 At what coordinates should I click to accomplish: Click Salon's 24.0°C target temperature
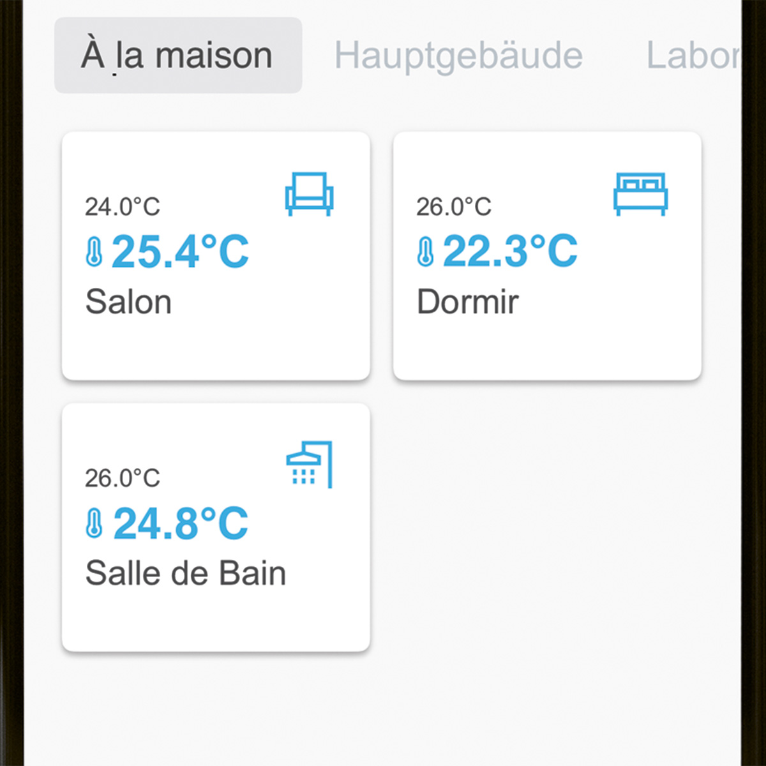pos(123,207)
